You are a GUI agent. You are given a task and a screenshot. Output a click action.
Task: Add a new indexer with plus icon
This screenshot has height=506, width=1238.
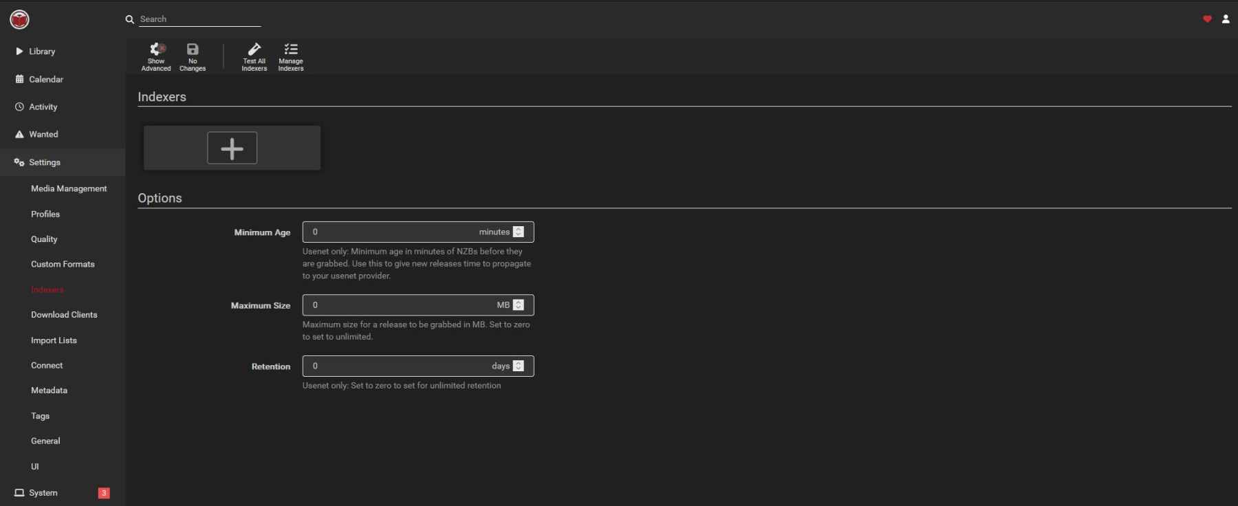[x=232, y=148]
